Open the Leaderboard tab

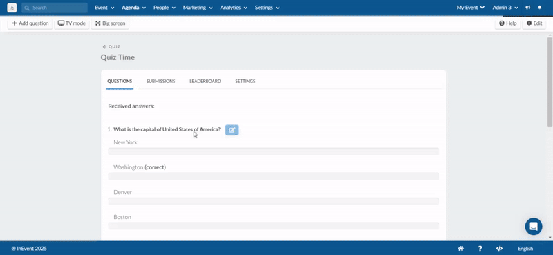click(205, 81)
